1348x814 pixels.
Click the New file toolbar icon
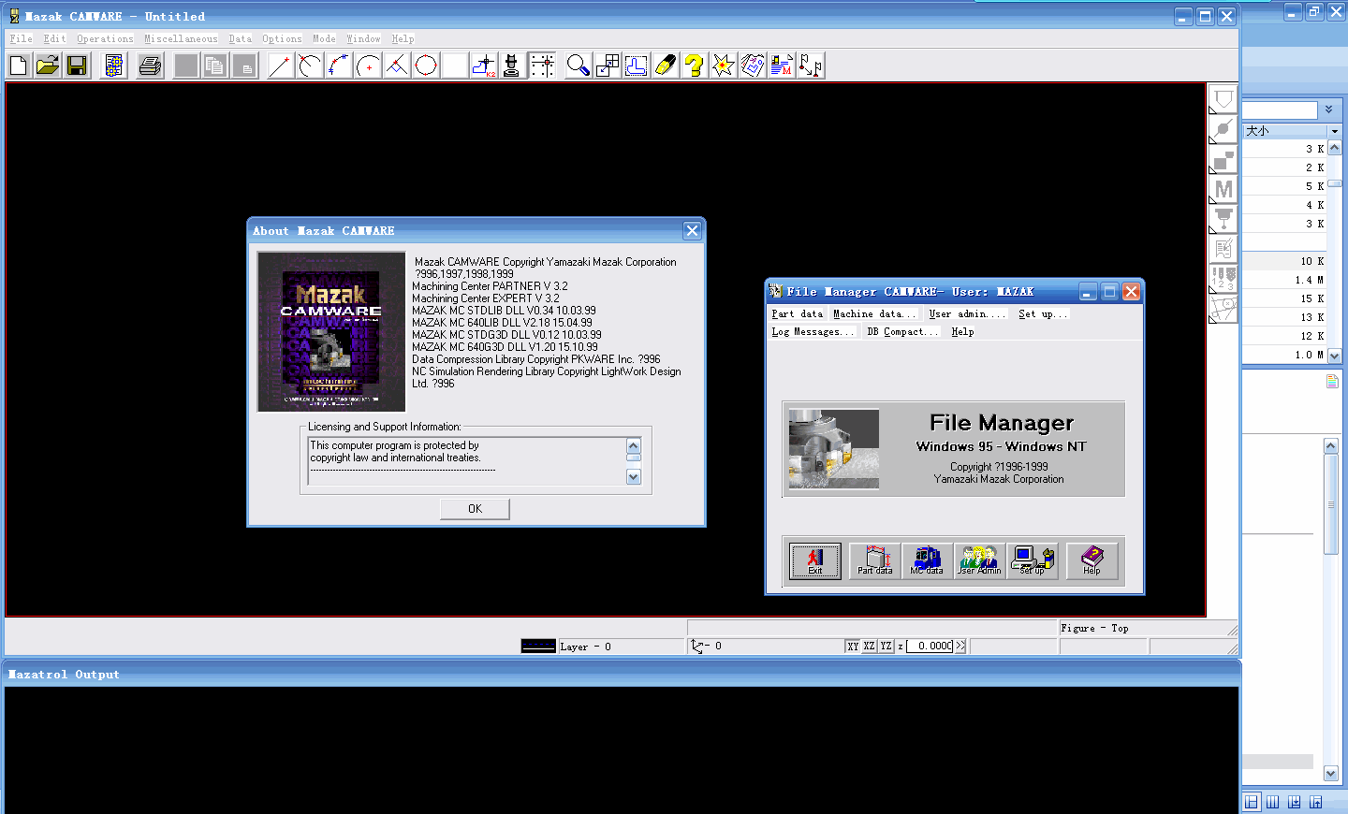(x=19, y=65)
